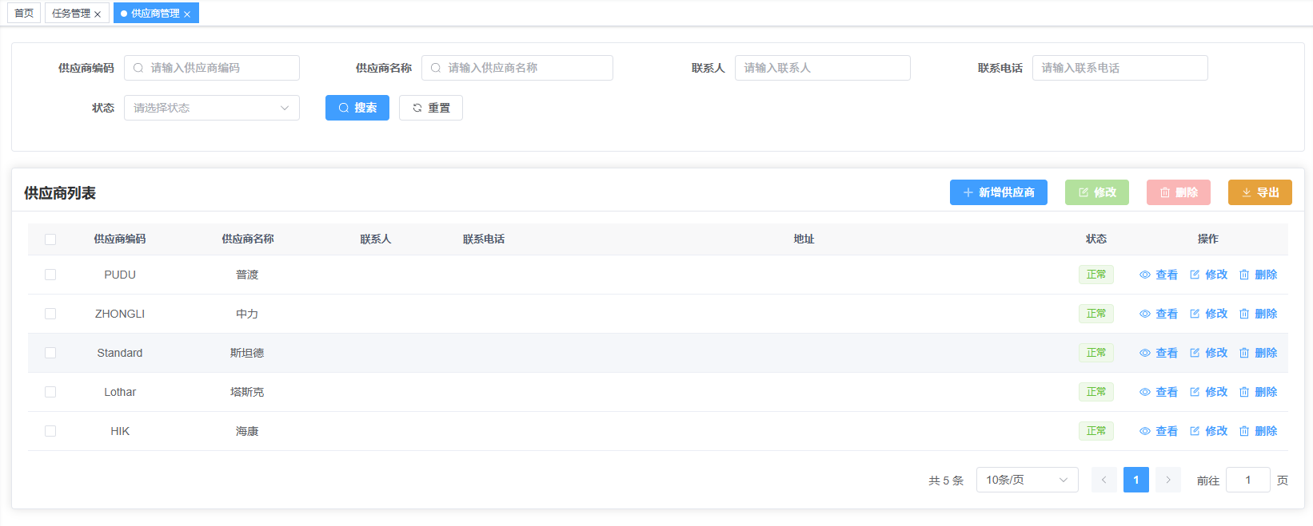The width and height of the screenshot is (1313, 526).
Task: Close the 供应商管理 tab with its X
Action: click(187, 14)
